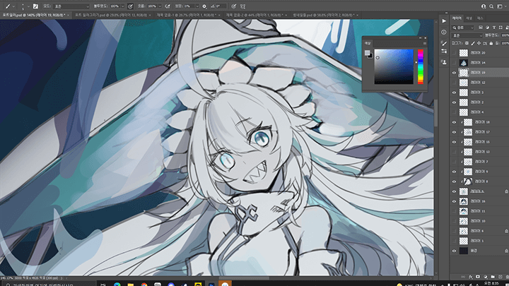Viewport: 509px width, 286px height.
Task: Lock transparent pixels icon
Action: pos(467,43)
